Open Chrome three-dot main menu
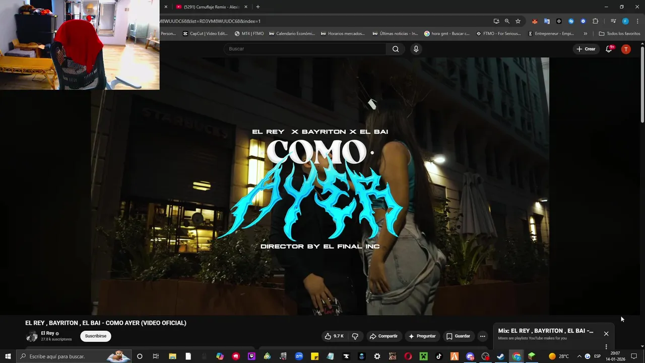The image size is (645, 363). pos(637,21)
